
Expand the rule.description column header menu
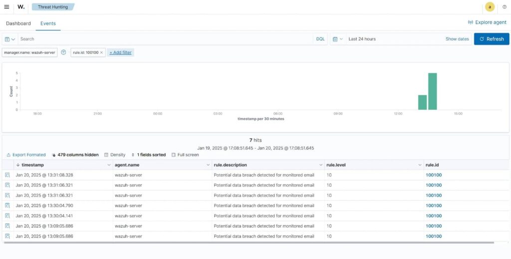pos(320,165)
